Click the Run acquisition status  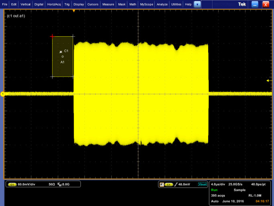pos(214,190)
